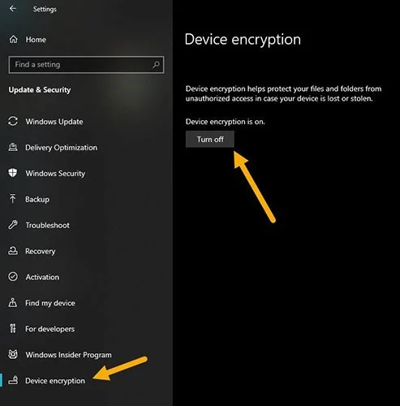Screen dimensions: 400x406
Task: Click the Find my device icon
Action: click(13, 303)
